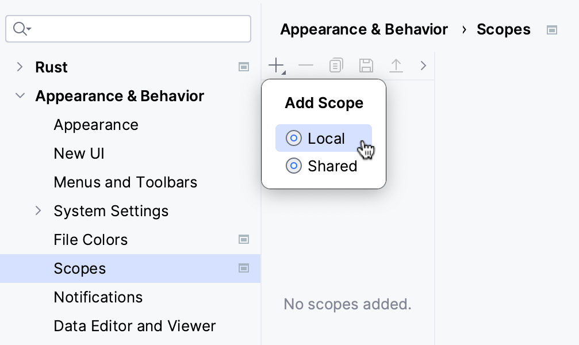Add a new scope using the plus icon

[275, 65]
